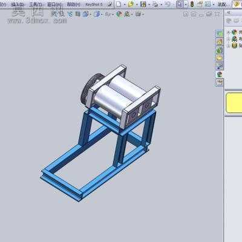
Task: Open View Orientation dropdown arrow
Action: 91,15
